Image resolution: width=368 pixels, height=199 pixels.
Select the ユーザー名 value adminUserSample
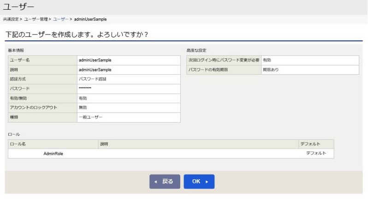click(x=95, y=60)
